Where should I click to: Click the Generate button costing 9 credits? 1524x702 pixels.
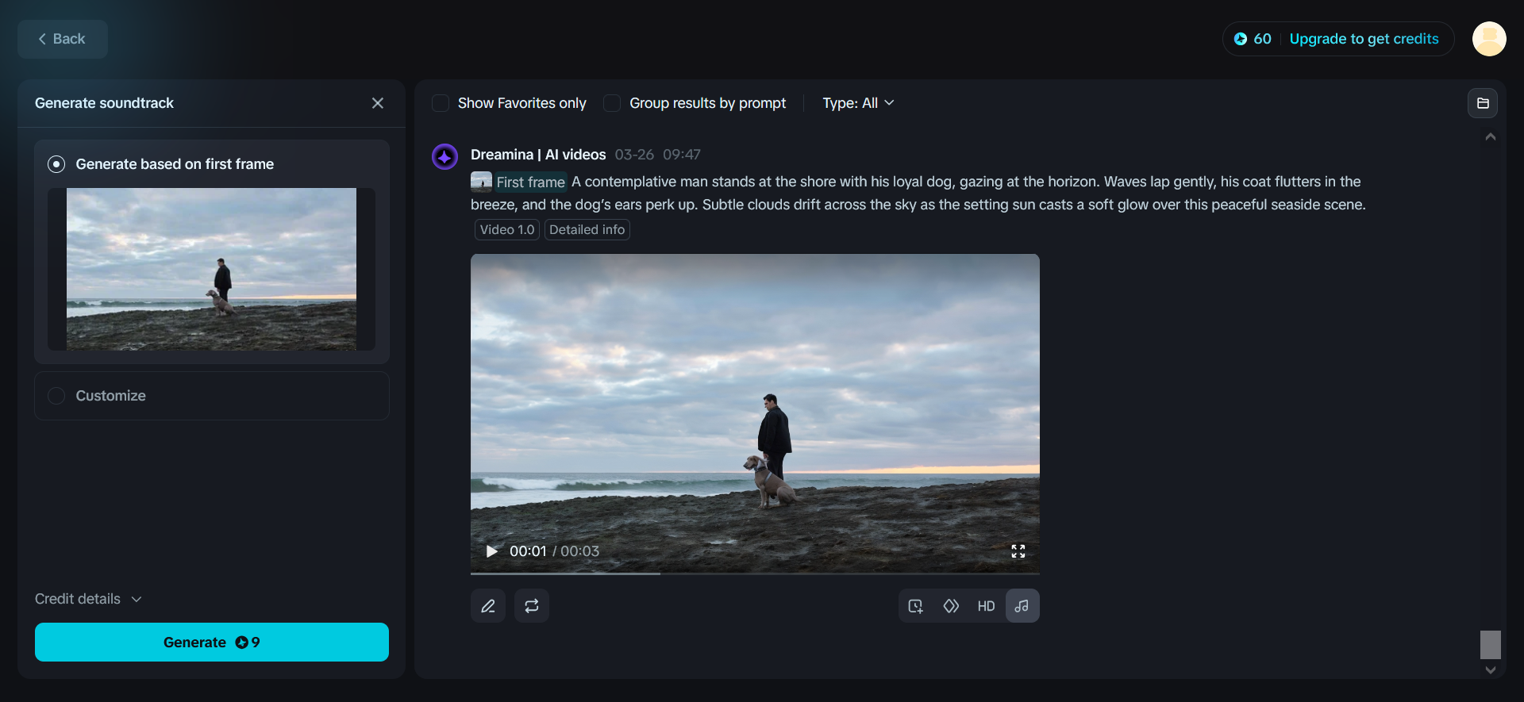(x=212, y=643)
